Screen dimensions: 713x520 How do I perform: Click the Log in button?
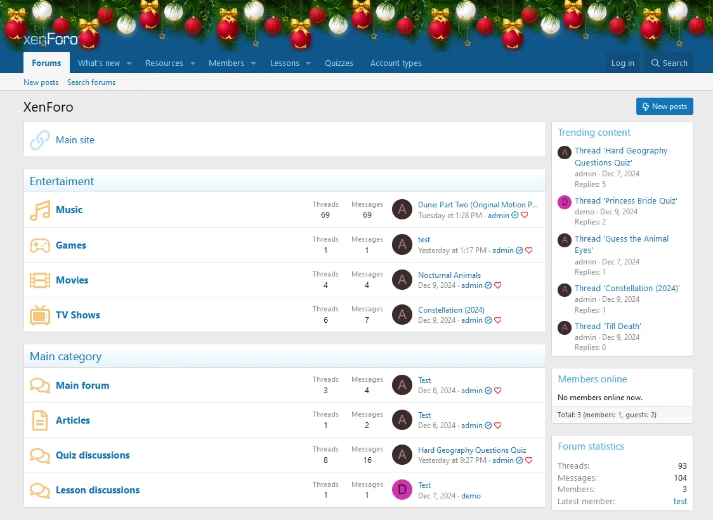(622, 63)
